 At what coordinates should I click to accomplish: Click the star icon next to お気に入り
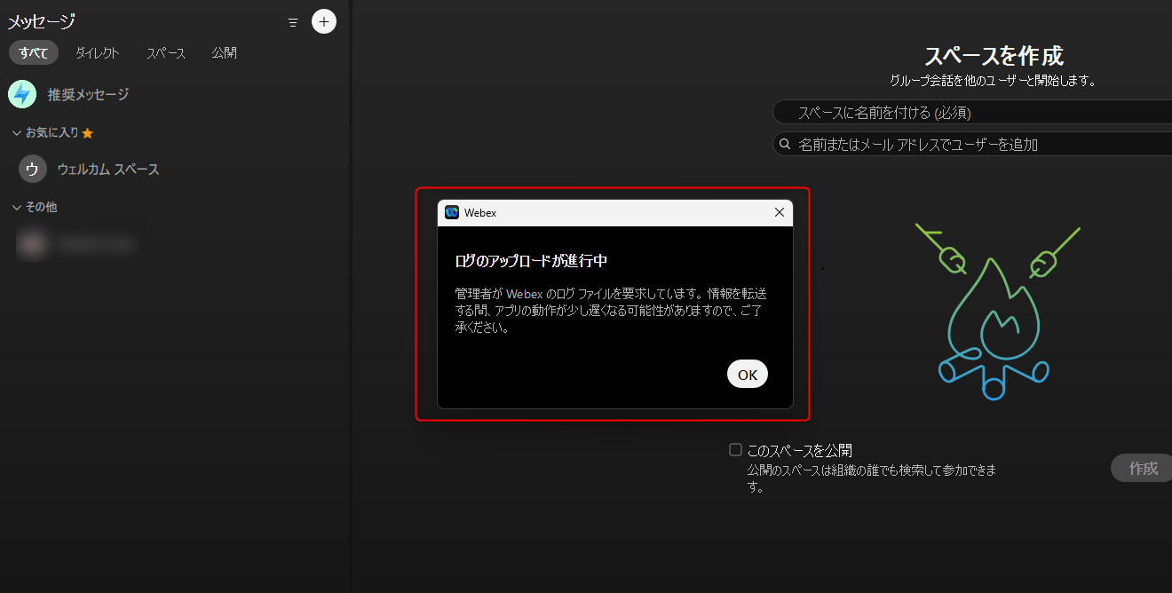tap(87, 133)
